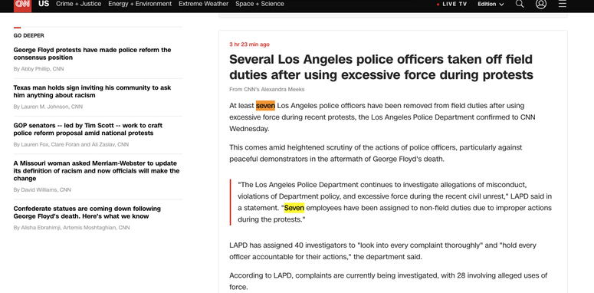Image resolution: width=594 pixels, height=293 pixels.
Task: Go to Space + Science section
Action: click(x=260, y=4)
